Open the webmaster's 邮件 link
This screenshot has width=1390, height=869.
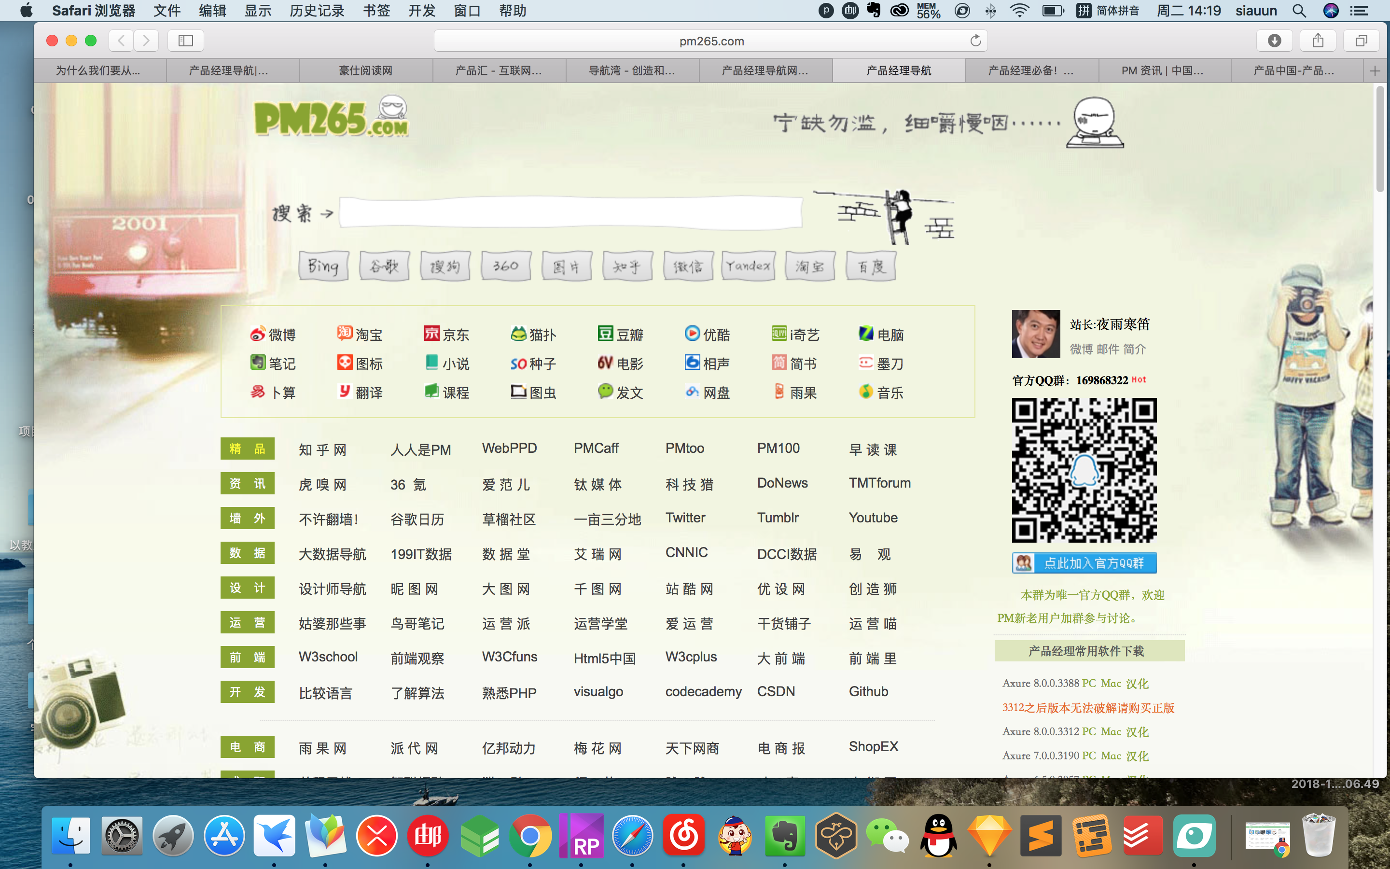(x=1108, y=349)
